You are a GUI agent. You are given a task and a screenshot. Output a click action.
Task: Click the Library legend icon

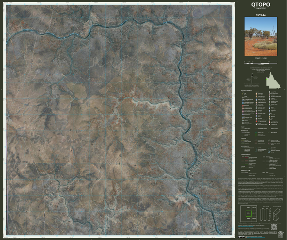coord(256,117)
